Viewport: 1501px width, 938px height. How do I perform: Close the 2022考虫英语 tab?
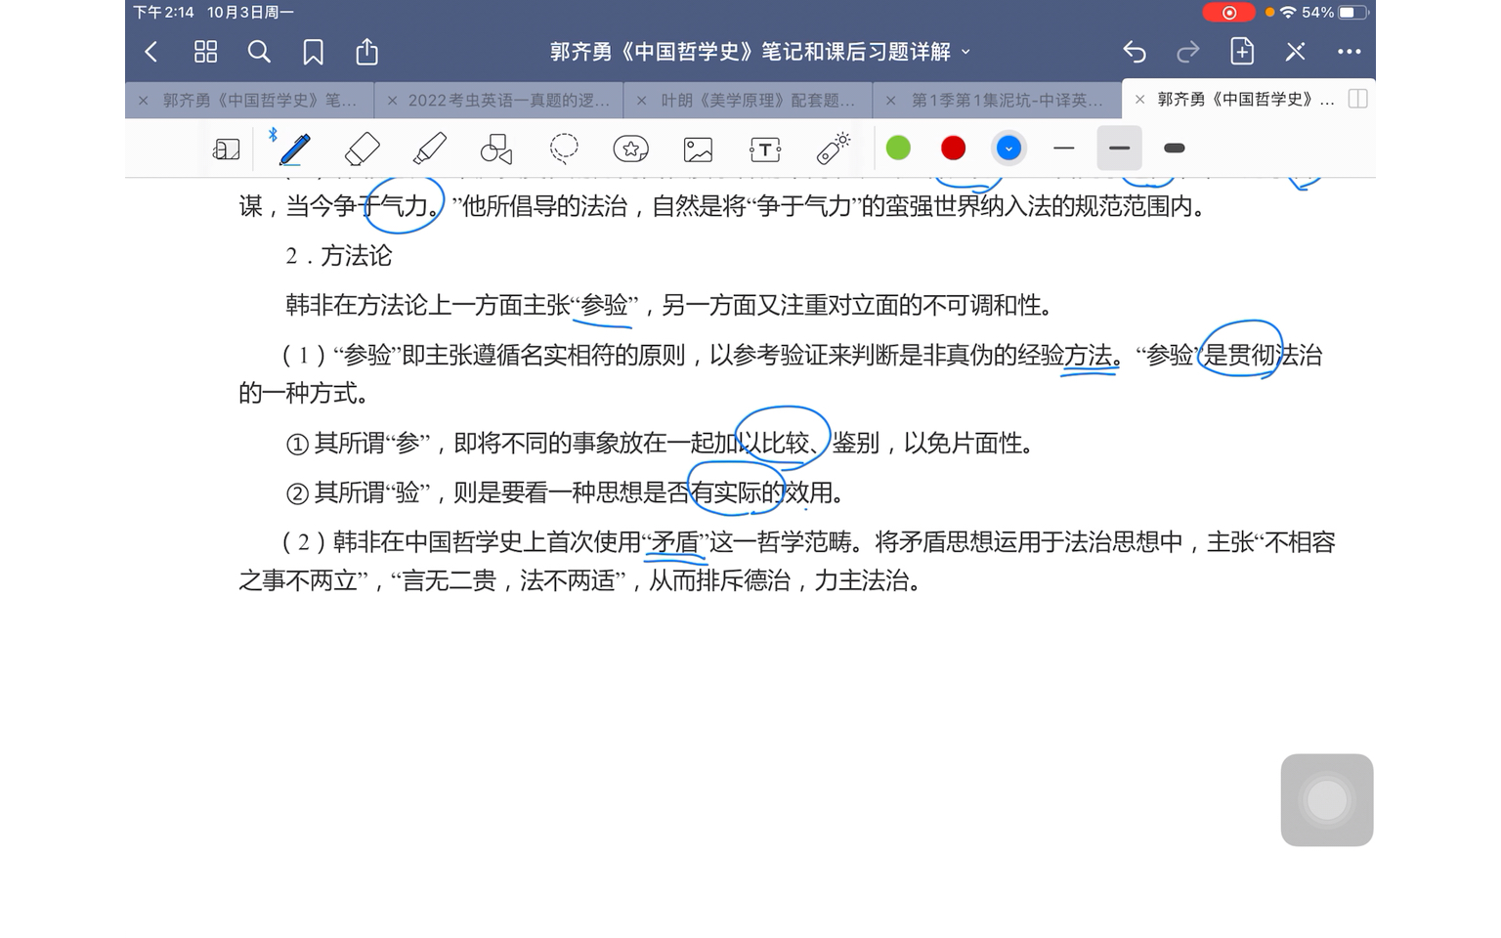coord(392,100)
